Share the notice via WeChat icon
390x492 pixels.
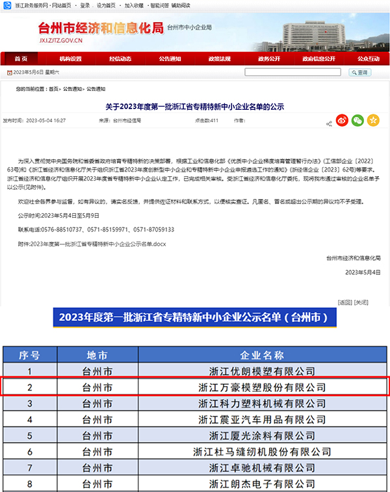[x=357, y=120]
